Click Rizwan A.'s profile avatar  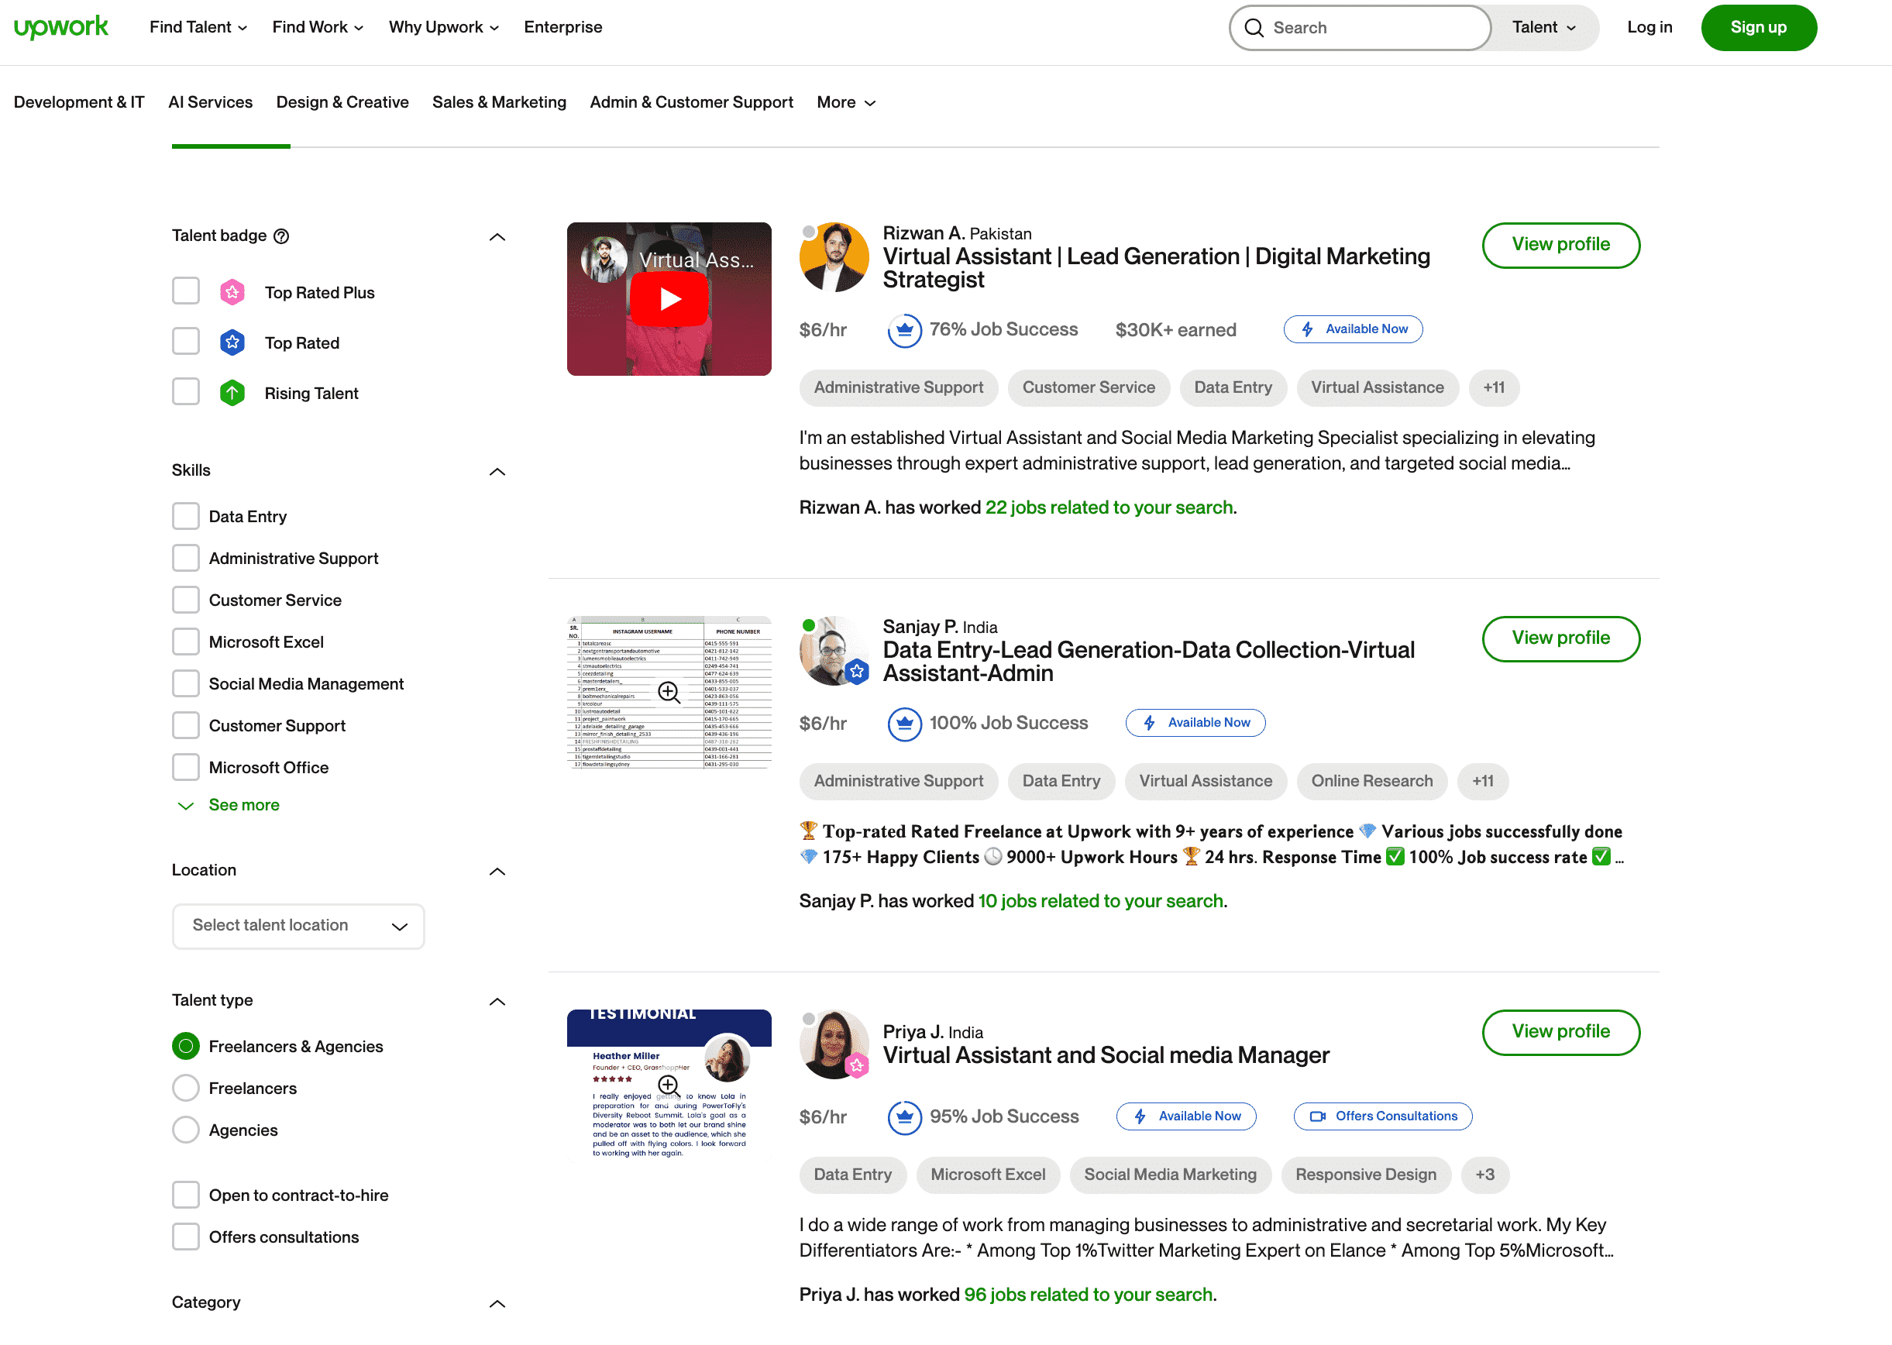834,257
